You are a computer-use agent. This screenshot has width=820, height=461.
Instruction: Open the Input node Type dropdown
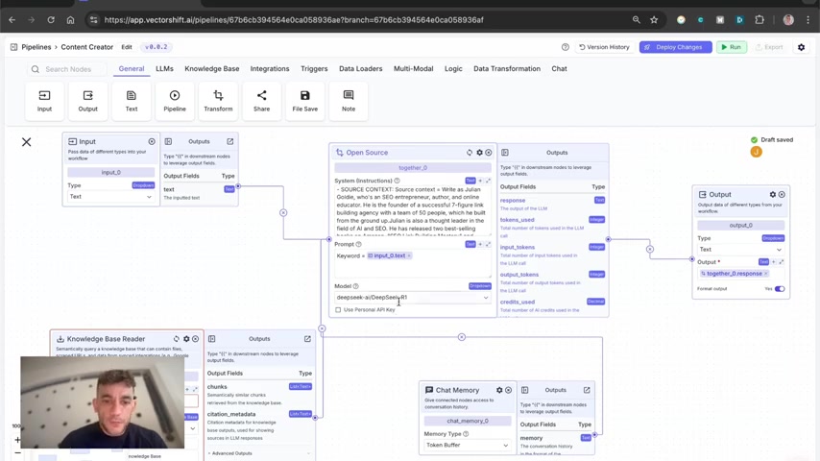click(x=110, y=197)
